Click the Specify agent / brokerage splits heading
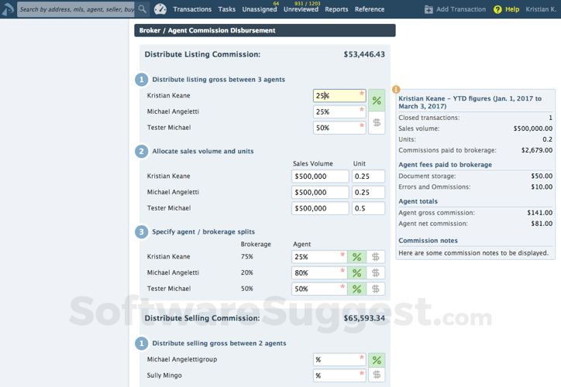Viewport: 561px width, 387px height. [203, 231]
